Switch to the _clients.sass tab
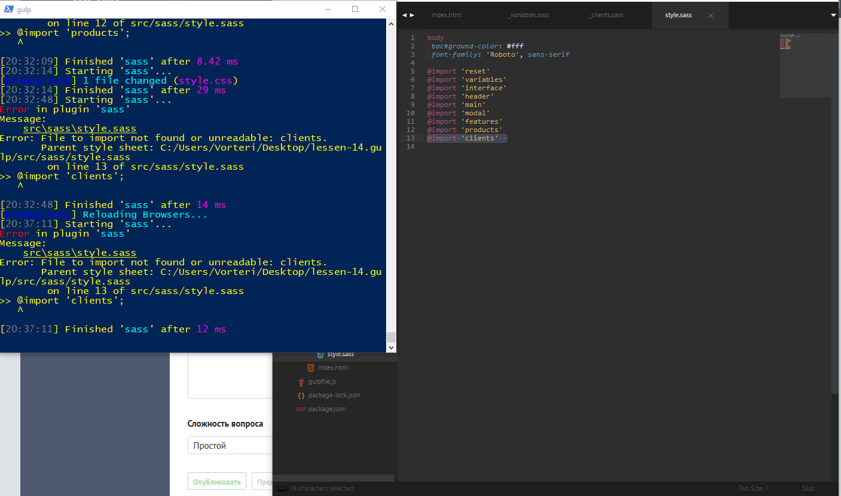The image size is (841, 496). (607, 15)
